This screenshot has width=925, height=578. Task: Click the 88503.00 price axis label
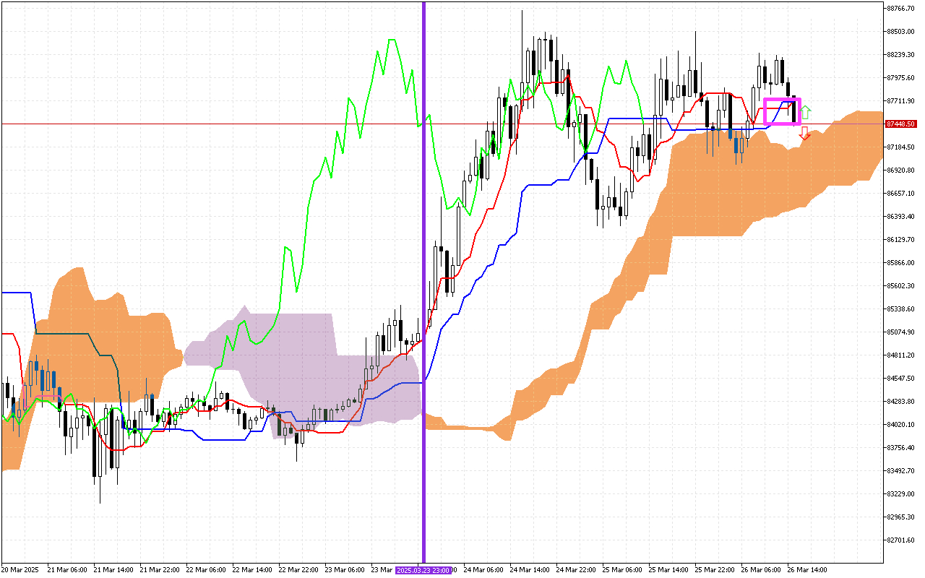(x=900, y=32)
